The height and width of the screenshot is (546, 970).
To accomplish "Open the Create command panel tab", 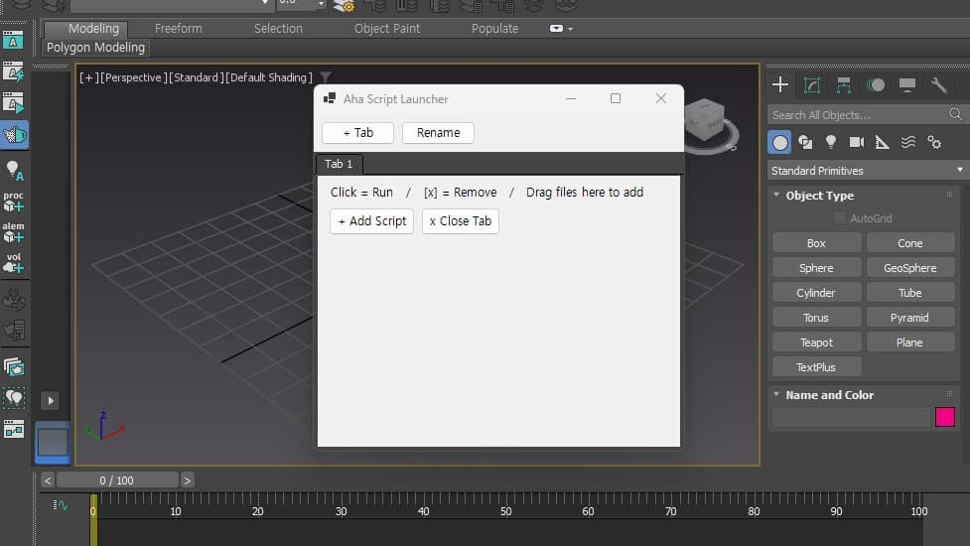I will coord(780,84).
